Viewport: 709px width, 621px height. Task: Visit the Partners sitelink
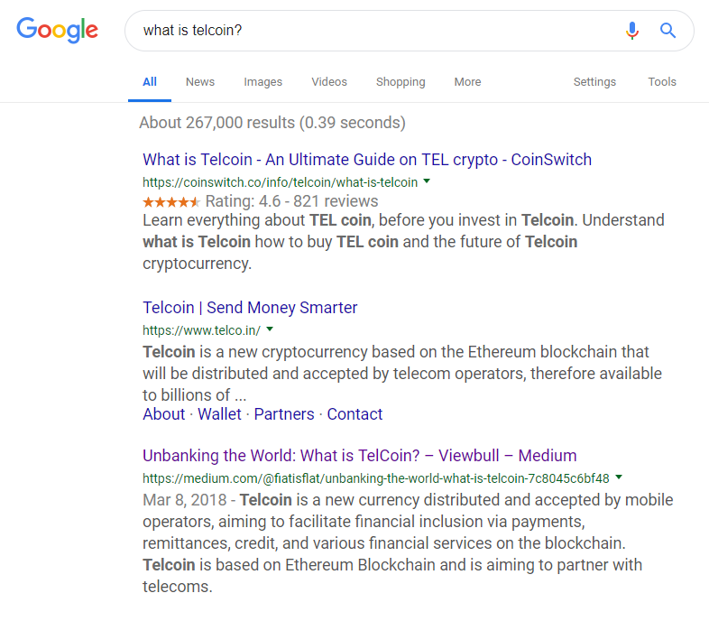(x=284, y=414)
